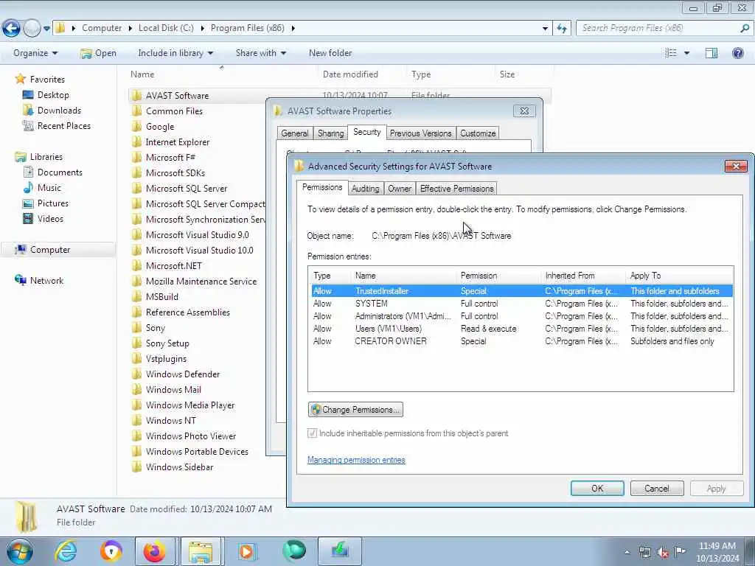
Task: Switch to the Effective Permissions tab
Action: [x=456, y=189]
